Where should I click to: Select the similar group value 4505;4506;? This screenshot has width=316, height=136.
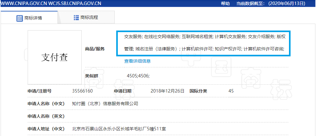(x=138, y=76)
